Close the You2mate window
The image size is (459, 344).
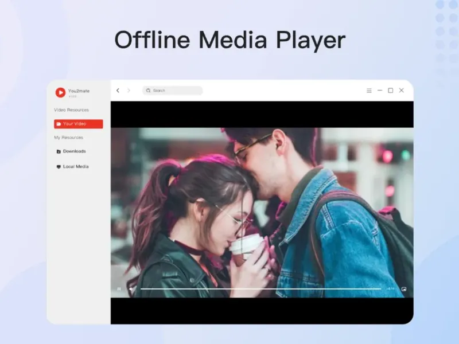coord(401,91)
